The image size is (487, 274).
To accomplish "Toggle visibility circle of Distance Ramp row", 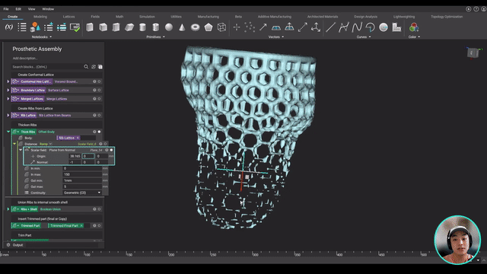I will [106, 144].
